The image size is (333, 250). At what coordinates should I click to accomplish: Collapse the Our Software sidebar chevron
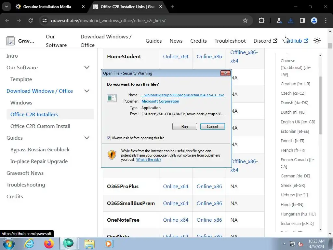coord(87,68)
